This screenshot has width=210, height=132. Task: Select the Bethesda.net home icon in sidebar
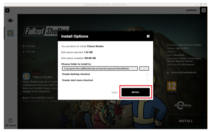pyautogui.click(x=10, y=20)
